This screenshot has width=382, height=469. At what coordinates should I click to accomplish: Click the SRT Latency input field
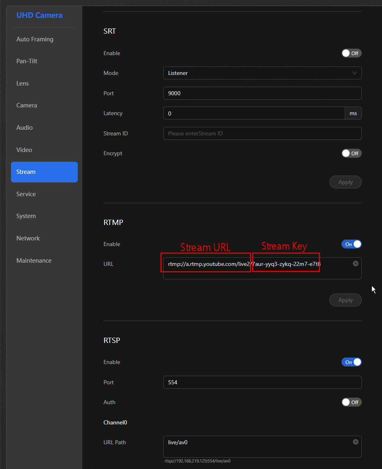point(254,114)
